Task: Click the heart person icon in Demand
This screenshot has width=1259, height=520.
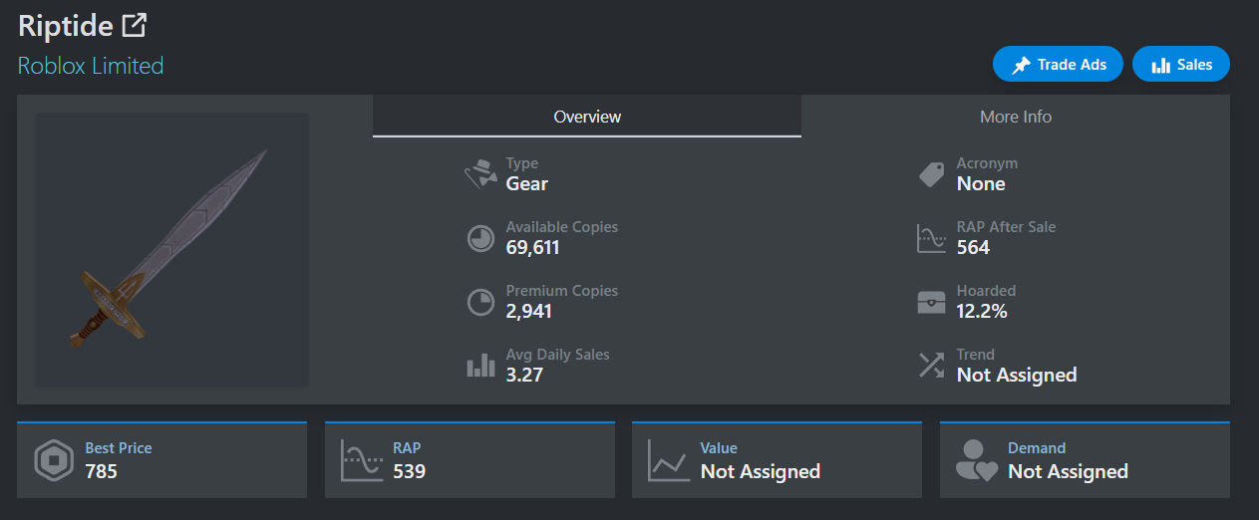Action: click(976, 460)
